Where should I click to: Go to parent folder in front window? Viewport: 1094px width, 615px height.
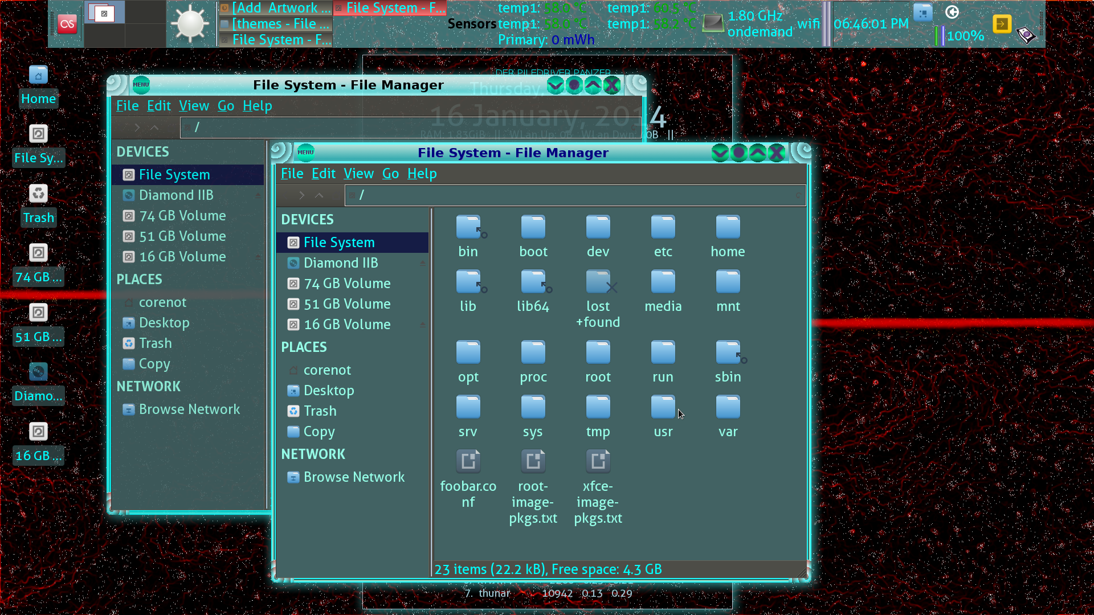click(x=320, y=195)
